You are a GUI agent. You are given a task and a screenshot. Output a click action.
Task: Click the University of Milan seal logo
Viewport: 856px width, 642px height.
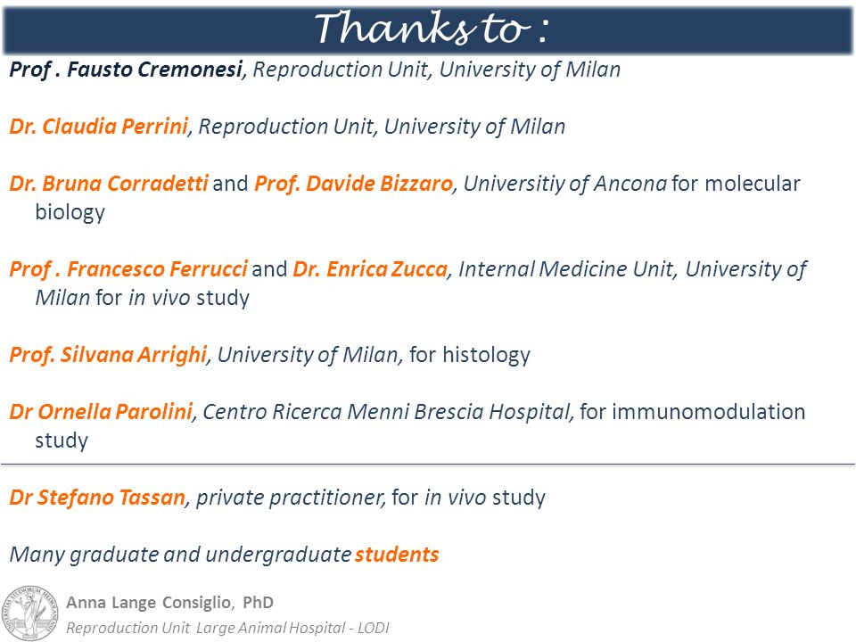(30, 613)
